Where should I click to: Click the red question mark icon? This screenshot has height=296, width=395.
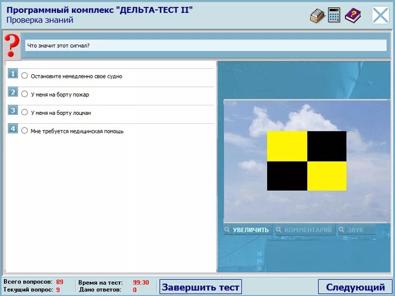point(12,46)
